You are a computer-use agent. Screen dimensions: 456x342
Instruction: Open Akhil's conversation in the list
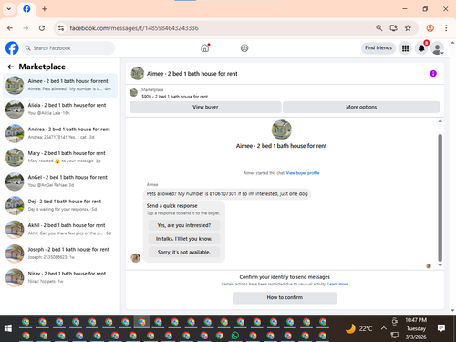(x=60, y=229)
